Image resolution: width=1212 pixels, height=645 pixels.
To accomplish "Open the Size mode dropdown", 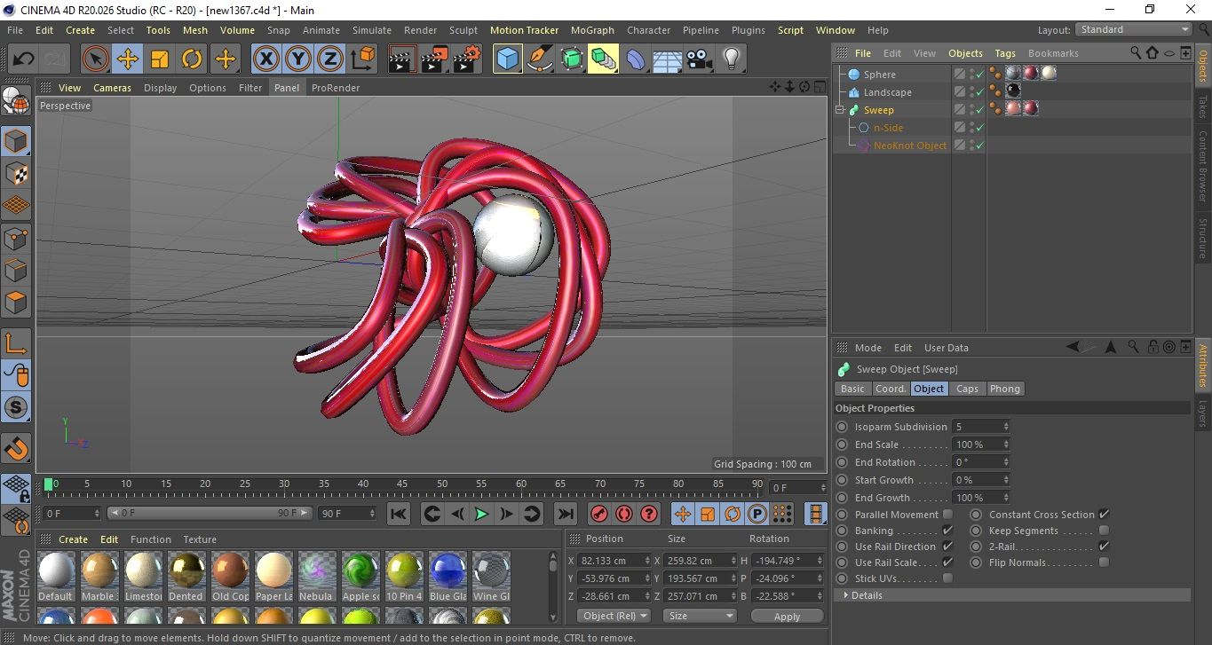I will point(701,616).
